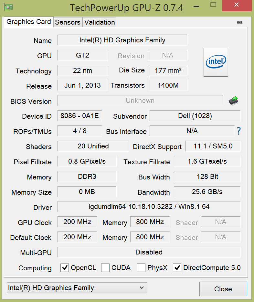Click the TechPowerUp GPU-Z 0.7.4 title text

coord(126,8)
